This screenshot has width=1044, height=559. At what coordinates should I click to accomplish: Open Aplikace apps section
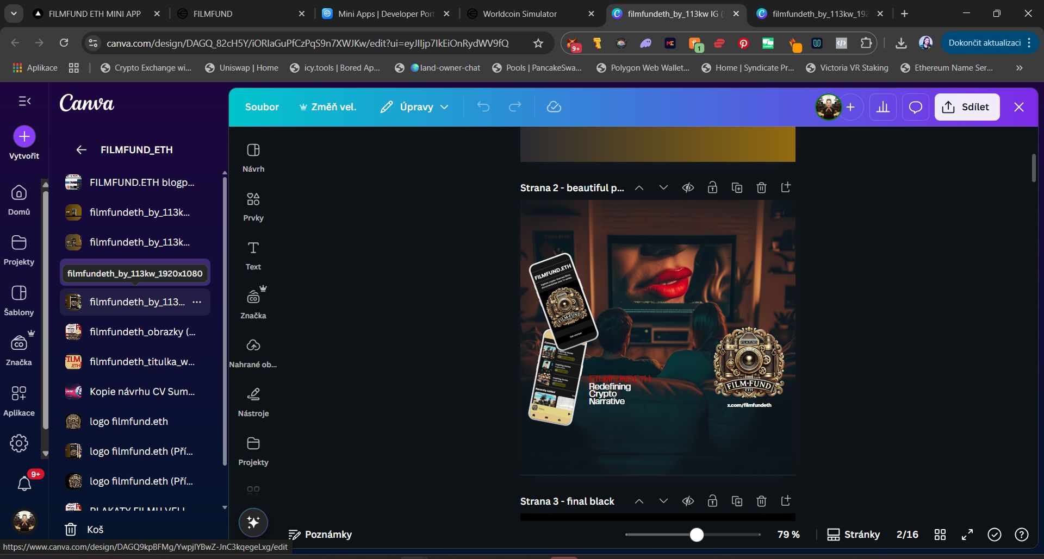point(19,401)
